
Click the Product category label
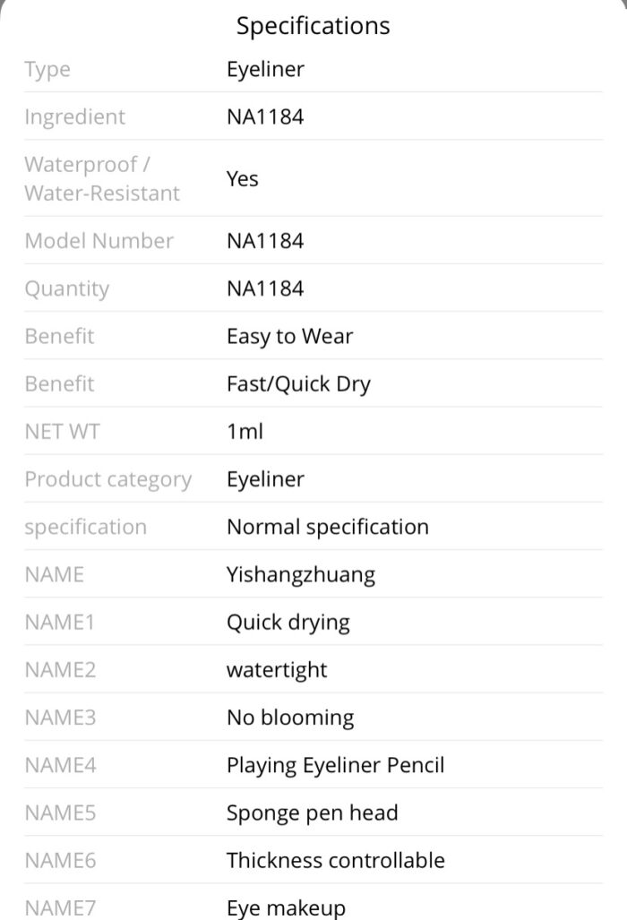tap(107, 479)
